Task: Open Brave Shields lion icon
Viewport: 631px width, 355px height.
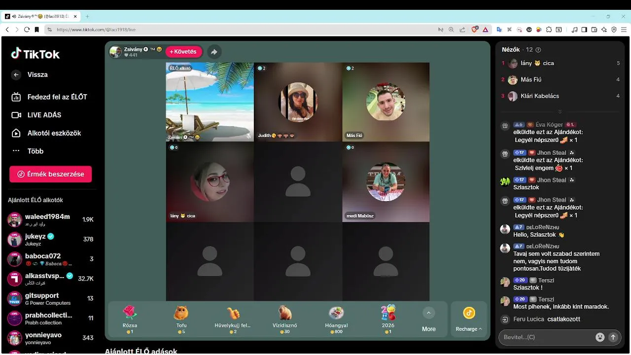Action: coord(475,30)
